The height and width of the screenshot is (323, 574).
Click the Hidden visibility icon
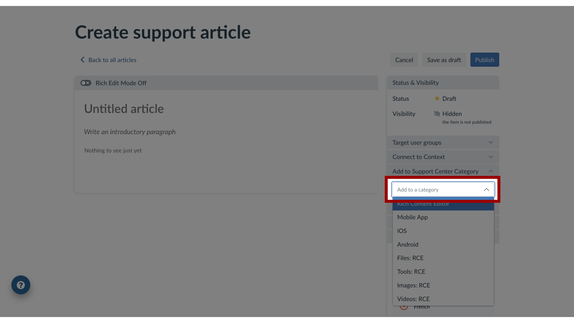pos(437,114)
